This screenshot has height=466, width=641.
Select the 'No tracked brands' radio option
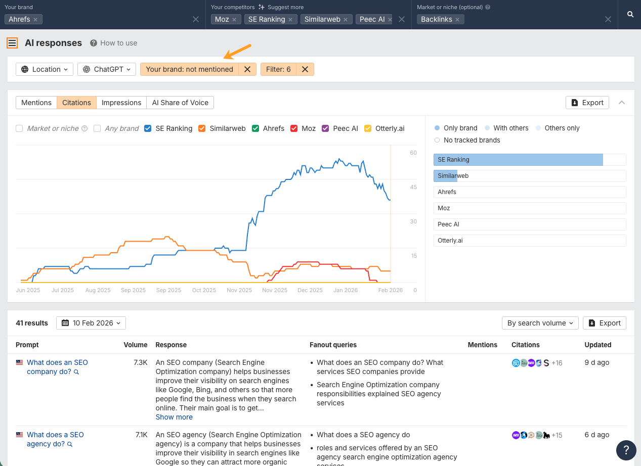(437, 140)
